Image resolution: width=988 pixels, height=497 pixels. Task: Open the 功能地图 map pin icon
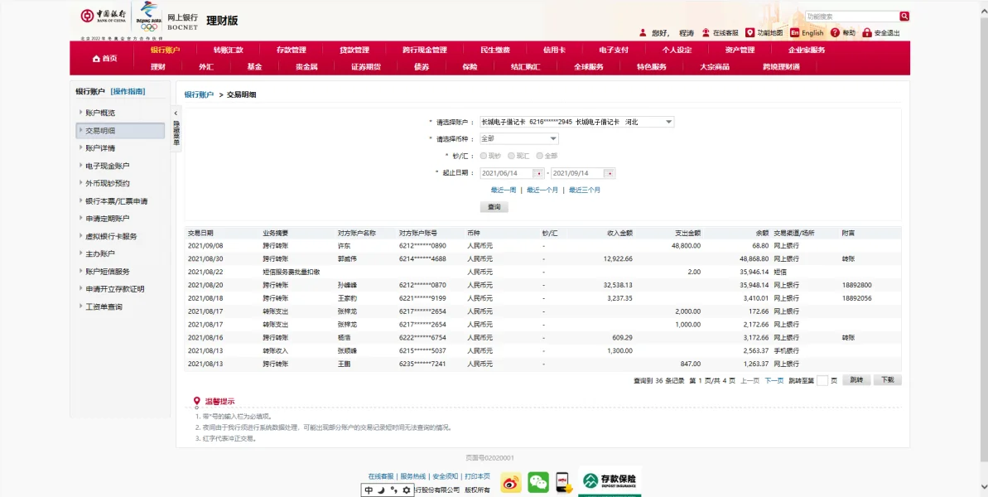coord(749,33)
